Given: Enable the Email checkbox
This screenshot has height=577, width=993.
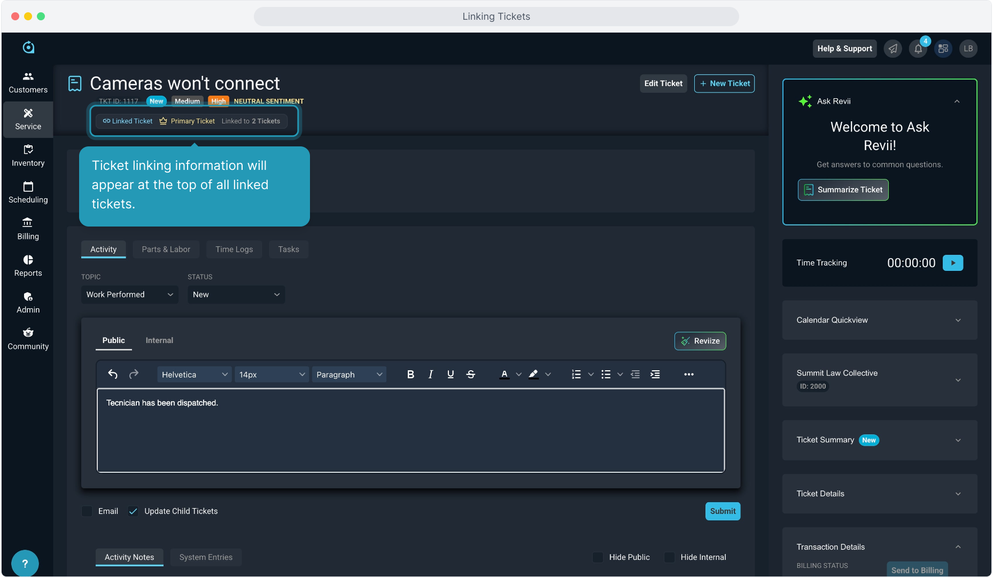Looking at the screenshot, I should pos(87,511).
